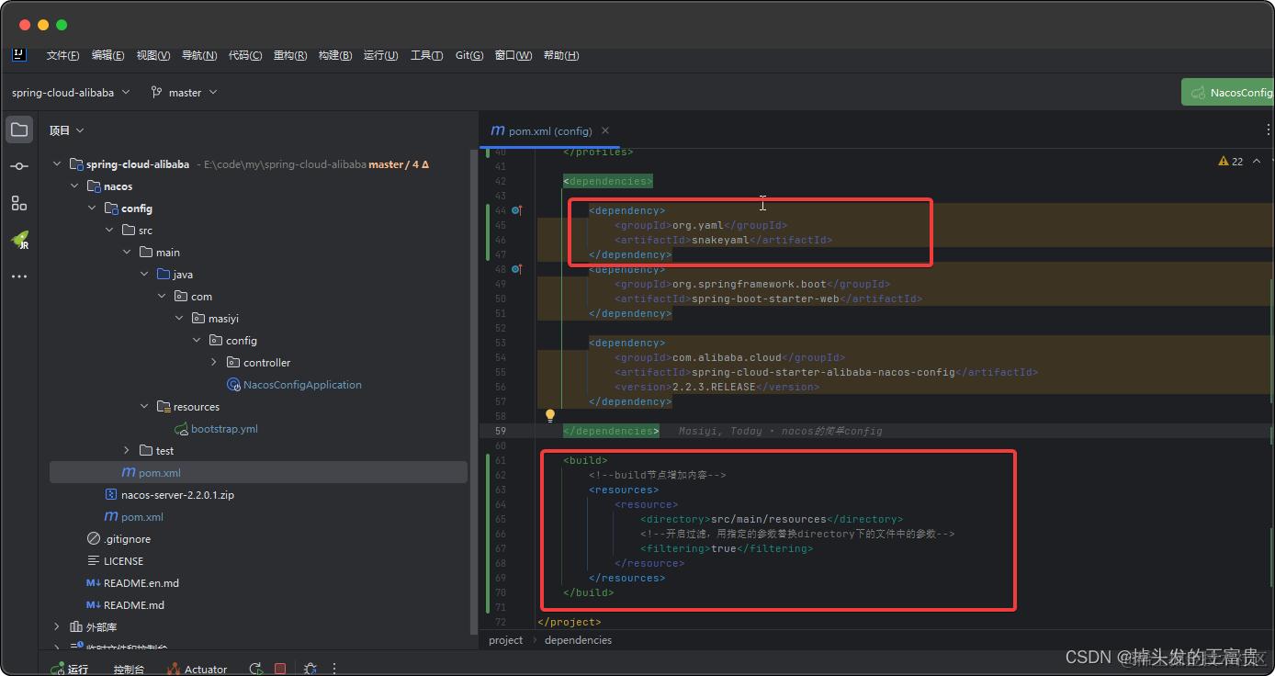The height and width of the screenshot is (676, 1275).
Task: Open the spring-cloud-alibaba project dropdown
Action: click(71, 92)
